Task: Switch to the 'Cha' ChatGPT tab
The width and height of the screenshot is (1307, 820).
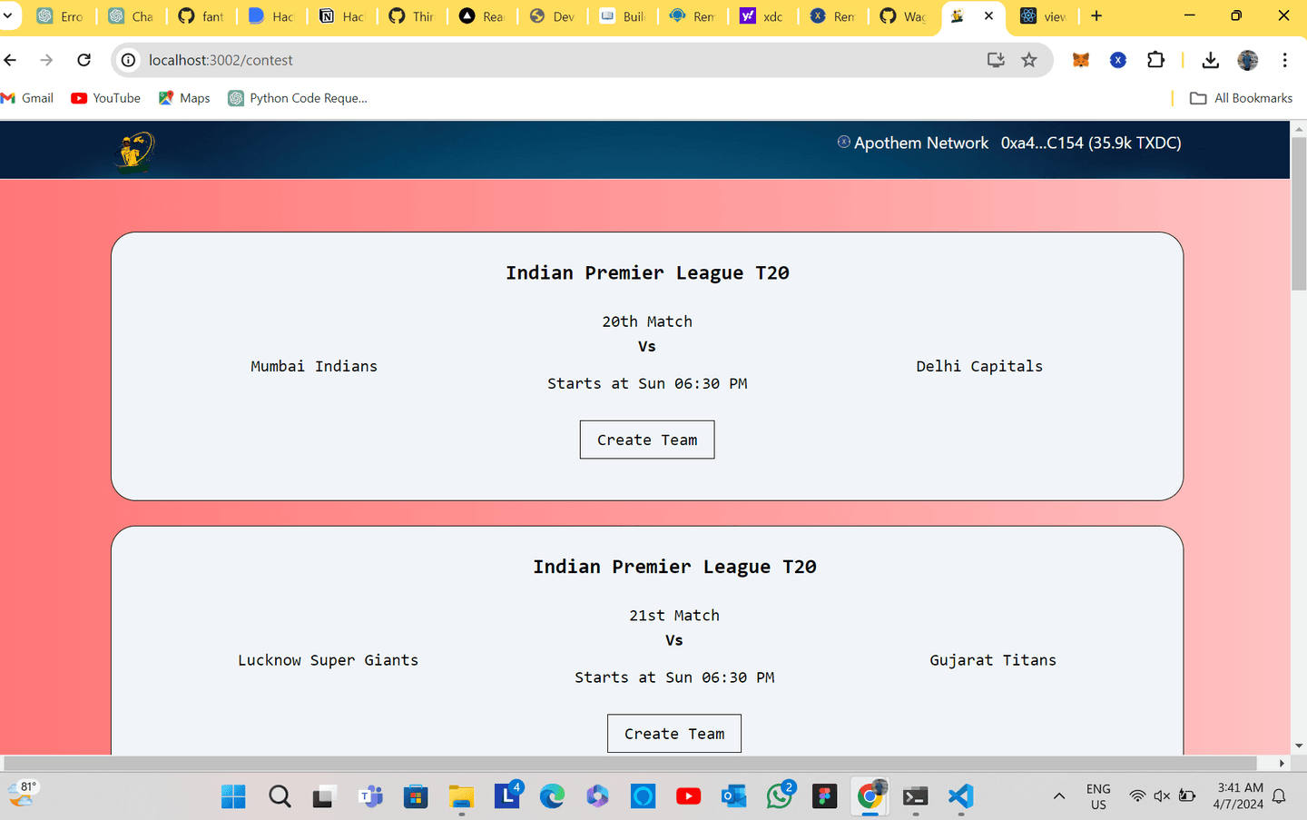Action: click(132, 16)
